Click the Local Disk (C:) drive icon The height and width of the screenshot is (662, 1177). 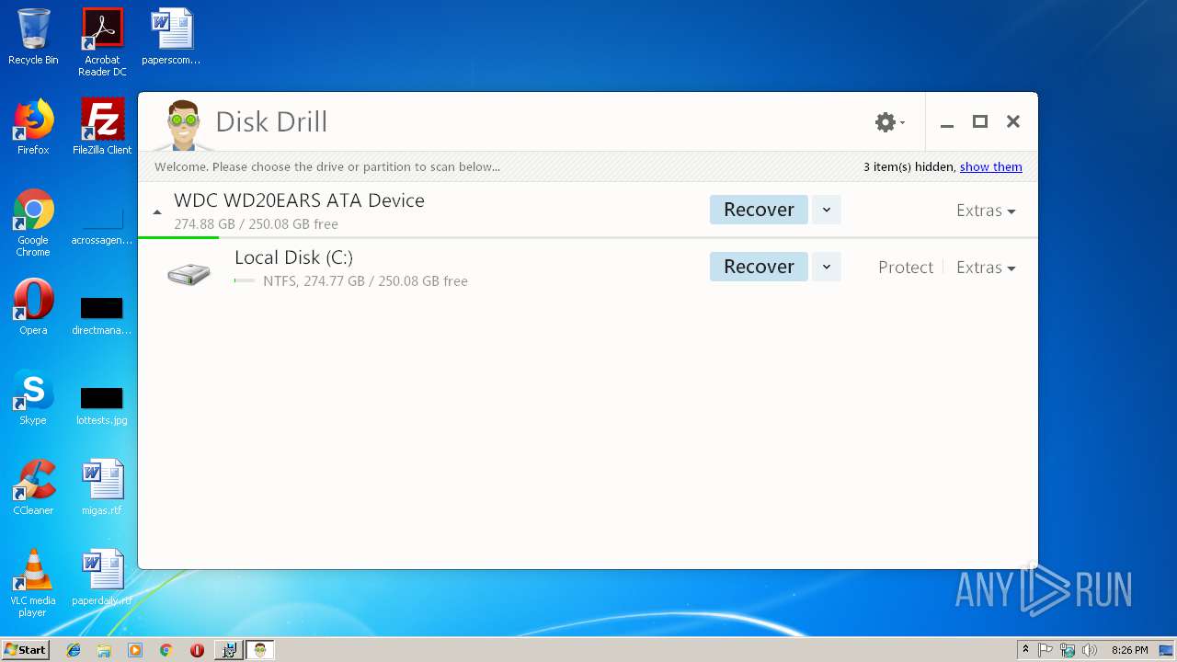(x=189, y=273)
